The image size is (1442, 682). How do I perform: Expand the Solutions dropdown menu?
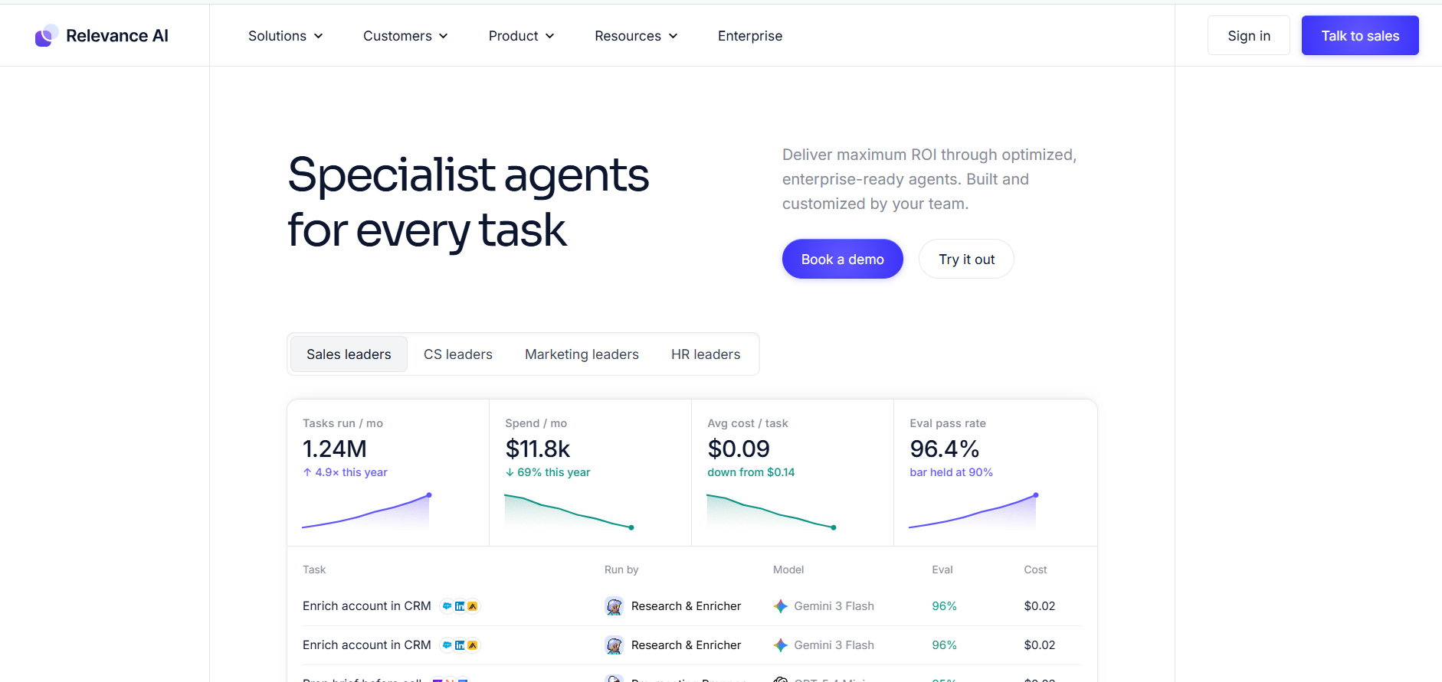pyautogui.click(x=285, y=36)
